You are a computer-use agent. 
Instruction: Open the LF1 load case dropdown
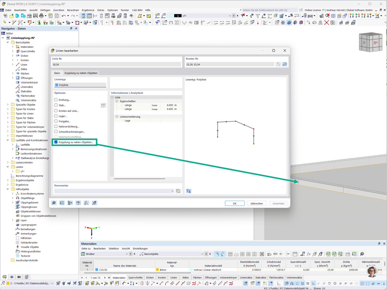point(230,16)
